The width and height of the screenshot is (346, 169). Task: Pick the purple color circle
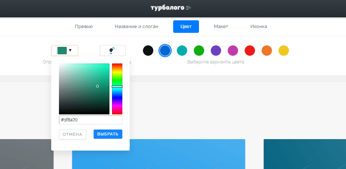[216, 51]
